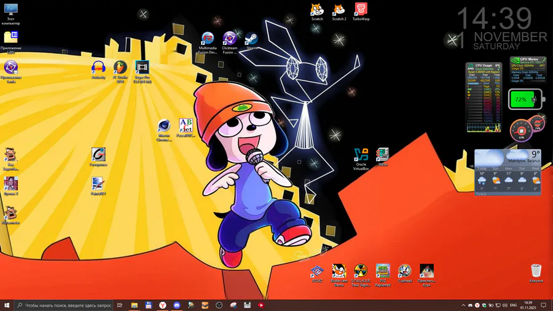Select the PCSX2 desktop shortcut

pos(317,274)
